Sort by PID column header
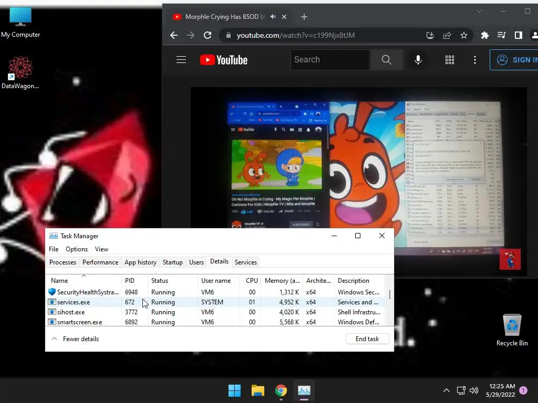Viewport: 538px width, 403px height. (x=135, y=281)
